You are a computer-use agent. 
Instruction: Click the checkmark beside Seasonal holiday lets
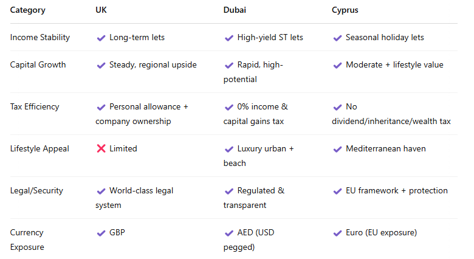pyautogui.click(x=337, y=38)
